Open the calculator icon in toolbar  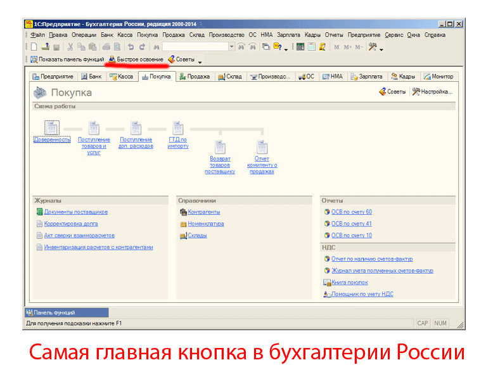point(300,47)
